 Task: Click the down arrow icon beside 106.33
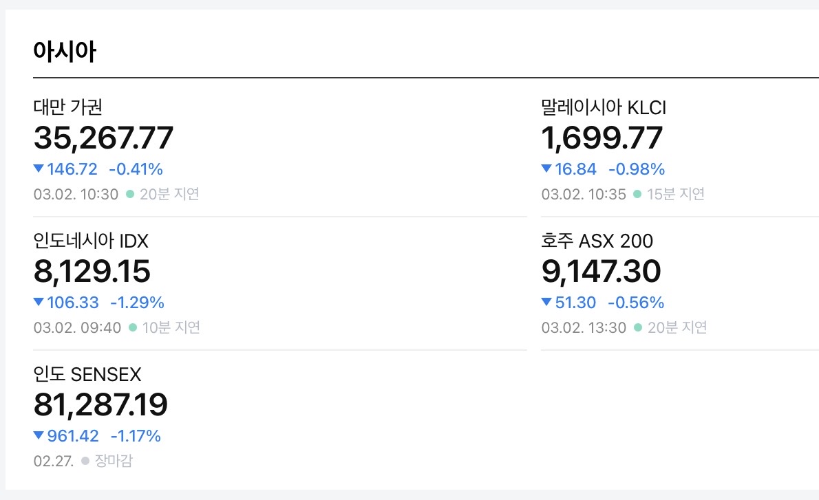tap(39, 302)
